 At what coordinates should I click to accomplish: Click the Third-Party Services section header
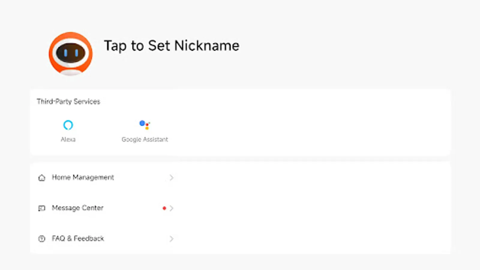pyautogui.click(x=68, y=101)
